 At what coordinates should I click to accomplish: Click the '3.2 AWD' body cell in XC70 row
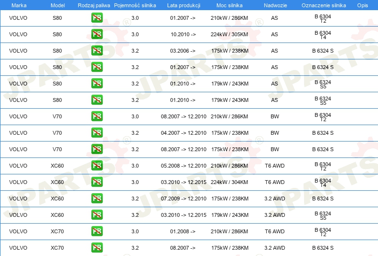[x=275, y=248]
